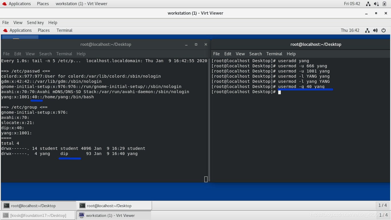Click the guest power icon
This screenshot has height=220, width=391.
tap(384, 30)
